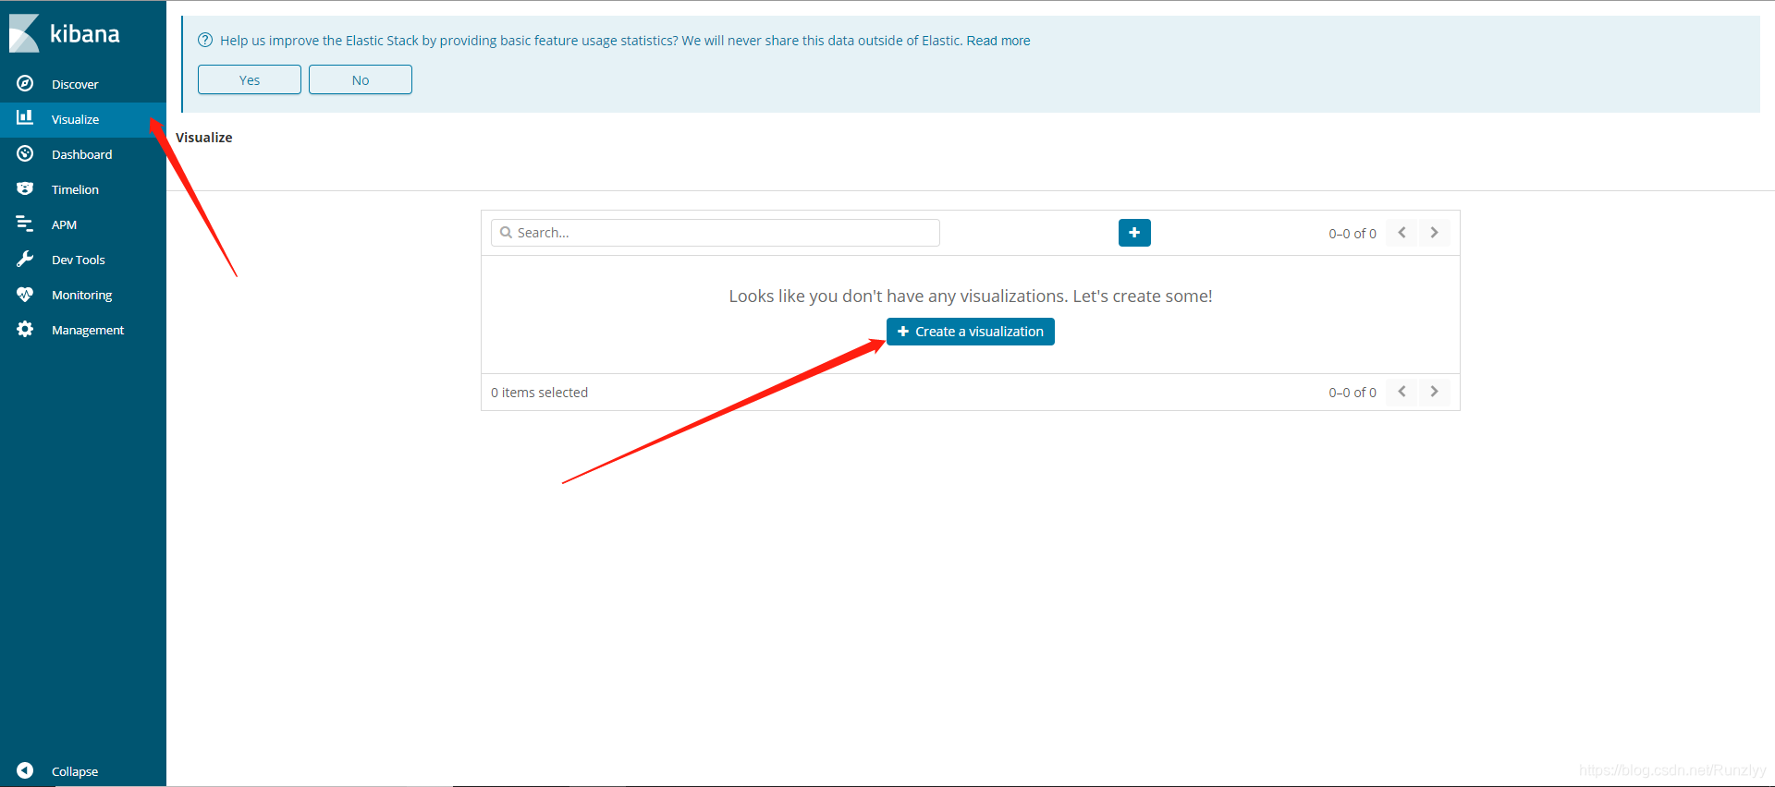
Task: Open Dashboard from the sidebar
Action: coord(83,154)
